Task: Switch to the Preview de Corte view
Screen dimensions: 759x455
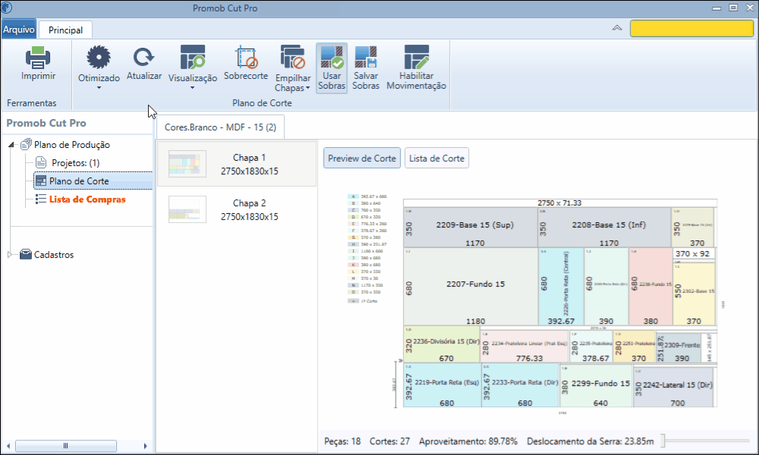Action: pyautogui.click(x=361, y=158)
